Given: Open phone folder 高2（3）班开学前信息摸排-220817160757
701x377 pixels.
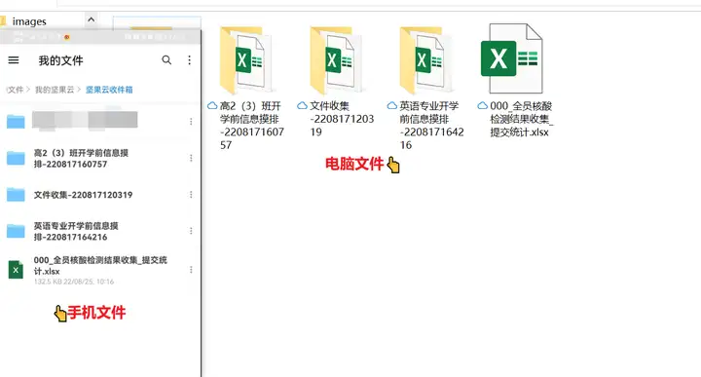Looking at the screenshot, I should [100, 159].
